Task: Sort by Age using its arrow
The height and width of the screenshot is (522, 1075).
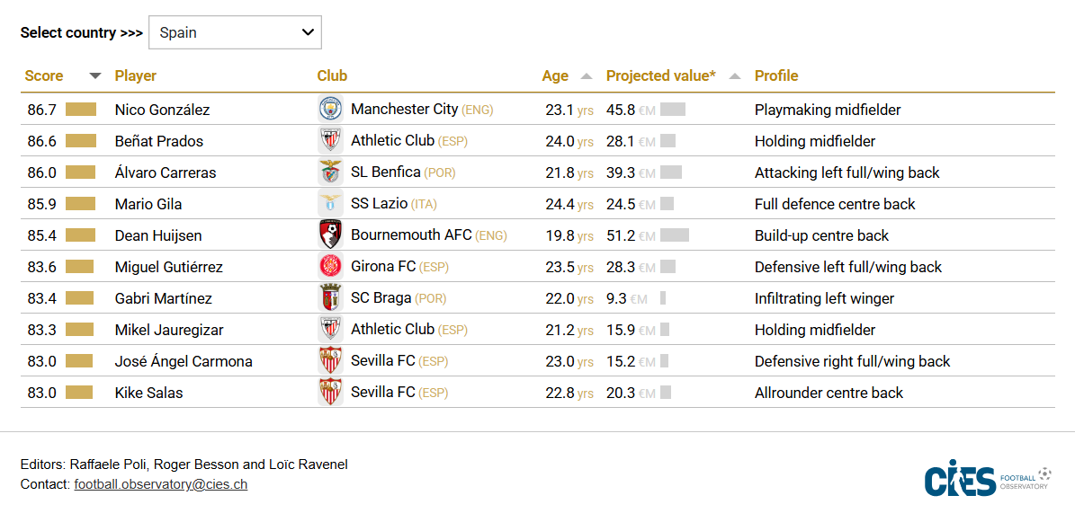Action: (x=587, y=76)
